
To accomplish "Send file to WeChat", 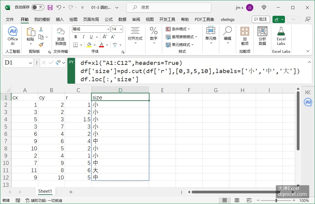I will pos(61,37).
